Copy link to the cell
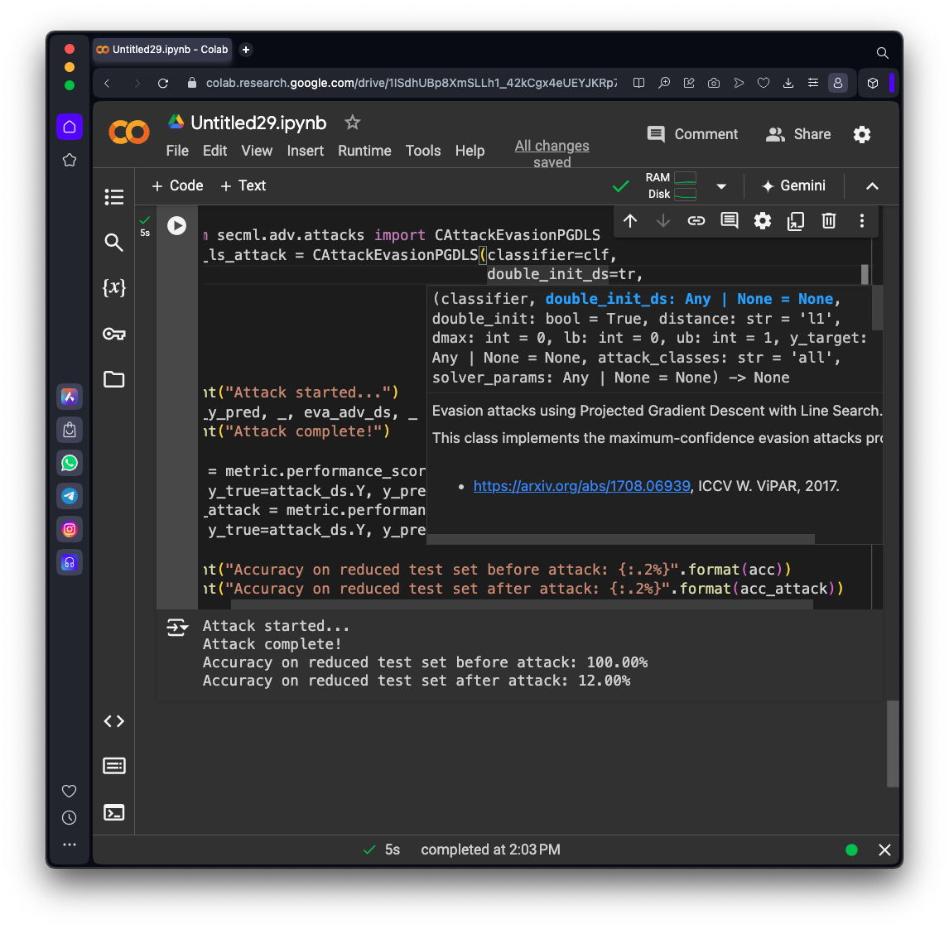Screen dimensions: 949x929 (x=696, y=220)
